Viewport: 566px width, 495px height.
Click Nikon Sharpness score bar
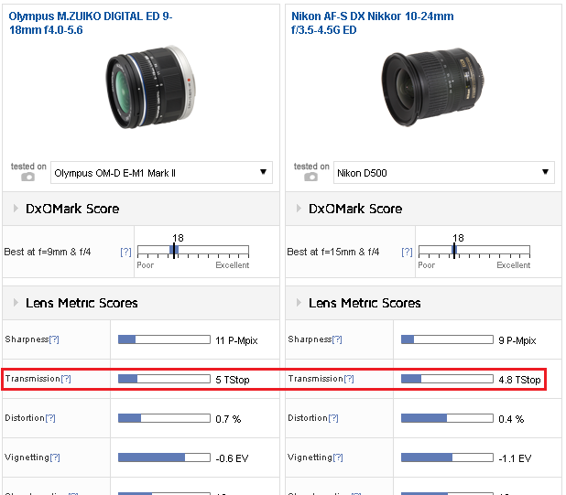point(447,340)
